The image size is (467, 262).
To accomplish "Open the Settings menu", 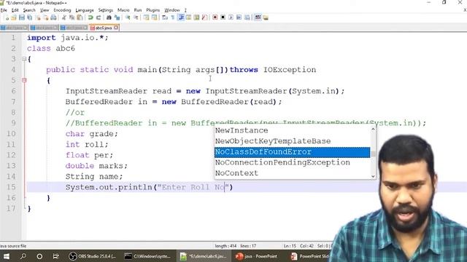I will pos(105,10).
